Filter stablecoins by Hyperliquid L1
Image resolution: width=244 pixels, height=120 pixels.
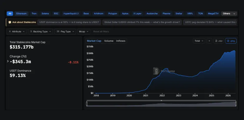click(71, 14)
